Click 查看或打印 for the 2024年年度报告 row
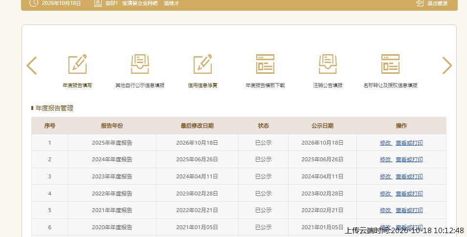Viewport: 467px width, 237px height. [x=409, y=160]
